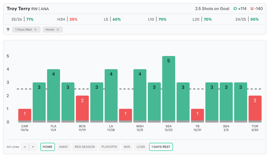Click the filter funnel icon
The image size is (269, 158).
point(8,30)
